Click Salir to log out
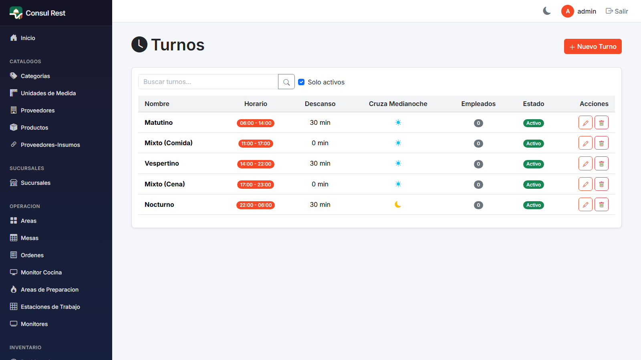 coord(617,11)
